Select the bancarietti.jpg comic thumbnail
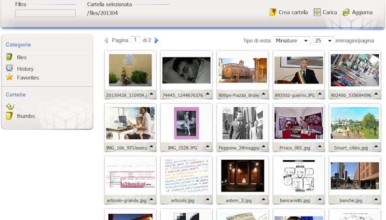 [299, 176]
